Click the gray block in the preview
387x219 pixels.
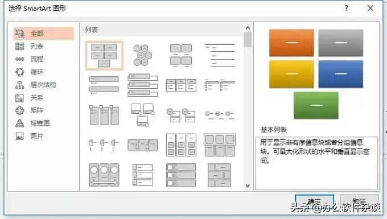340,43
